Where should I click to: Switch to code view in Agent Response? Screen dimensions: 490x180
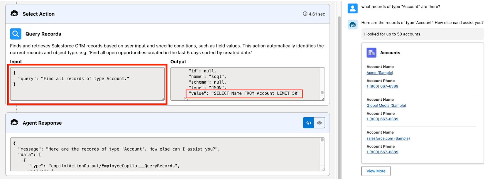[x=309, y=123]
